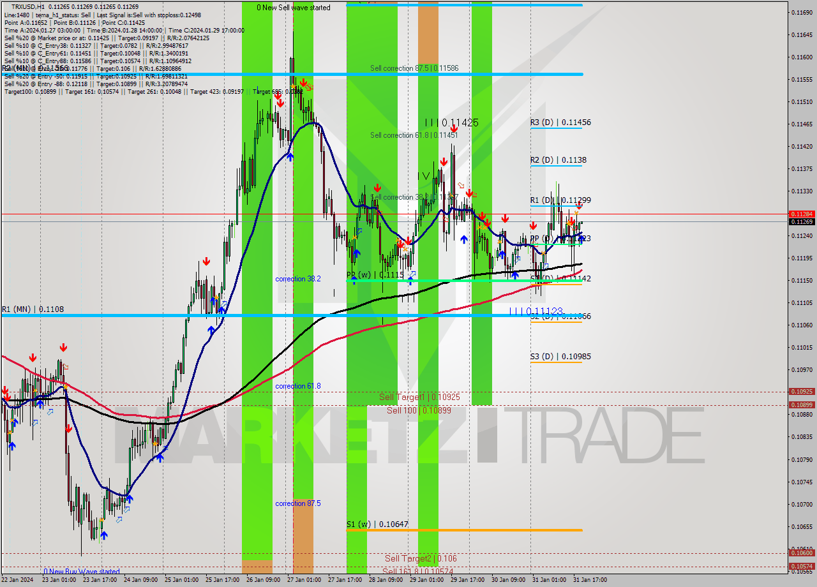Click the 0.11690 price-axis value
817x587 pixels.
(801, 12)
